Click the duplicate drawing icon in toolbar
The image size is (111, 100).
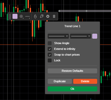click(41, 16)
